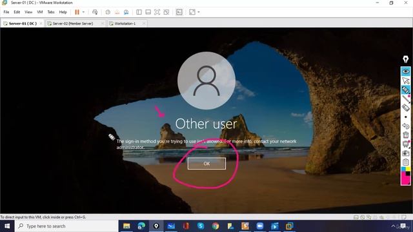Close the Workstation-1 tab
Screen dimensions: 413x232
[144, 23]
